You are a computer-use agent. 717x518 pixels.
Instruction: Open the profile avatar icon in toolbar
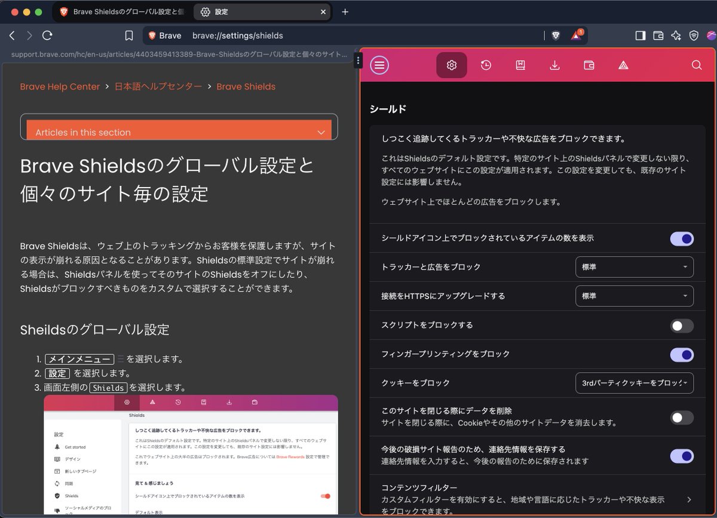point(710,35)
